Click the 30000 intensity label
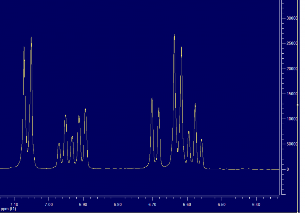 coord(292,18)
